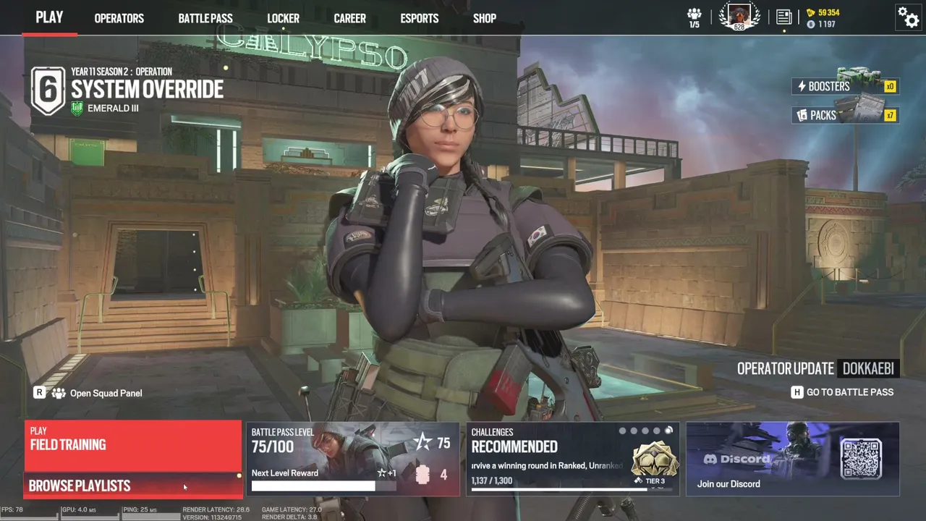The image size is (926, 521).
Task: Click the next level reward token icon
Action: [x=422, y=475]
